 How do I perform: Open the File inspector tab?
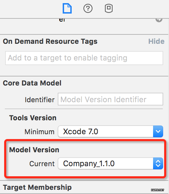(x=67, y=8)
